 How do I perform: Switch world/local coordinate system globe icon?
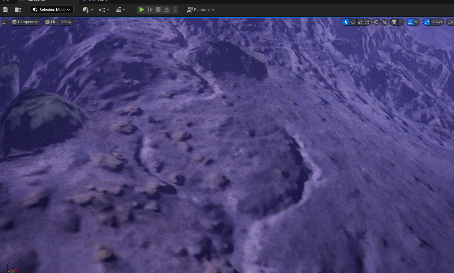[x=376, y=22]
